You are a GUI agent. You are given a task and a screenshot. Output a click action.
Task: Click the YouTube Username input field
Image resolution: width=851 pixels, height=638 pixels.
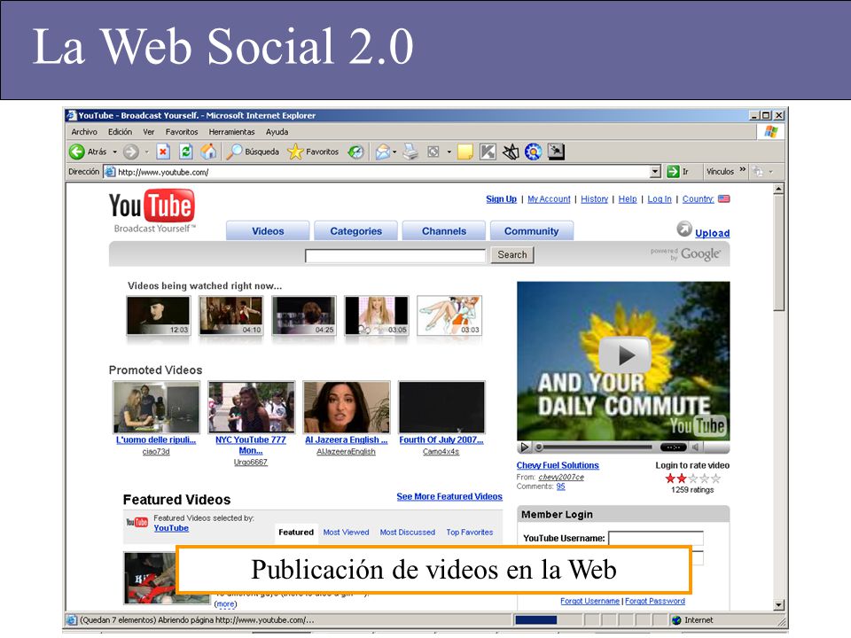656,538
